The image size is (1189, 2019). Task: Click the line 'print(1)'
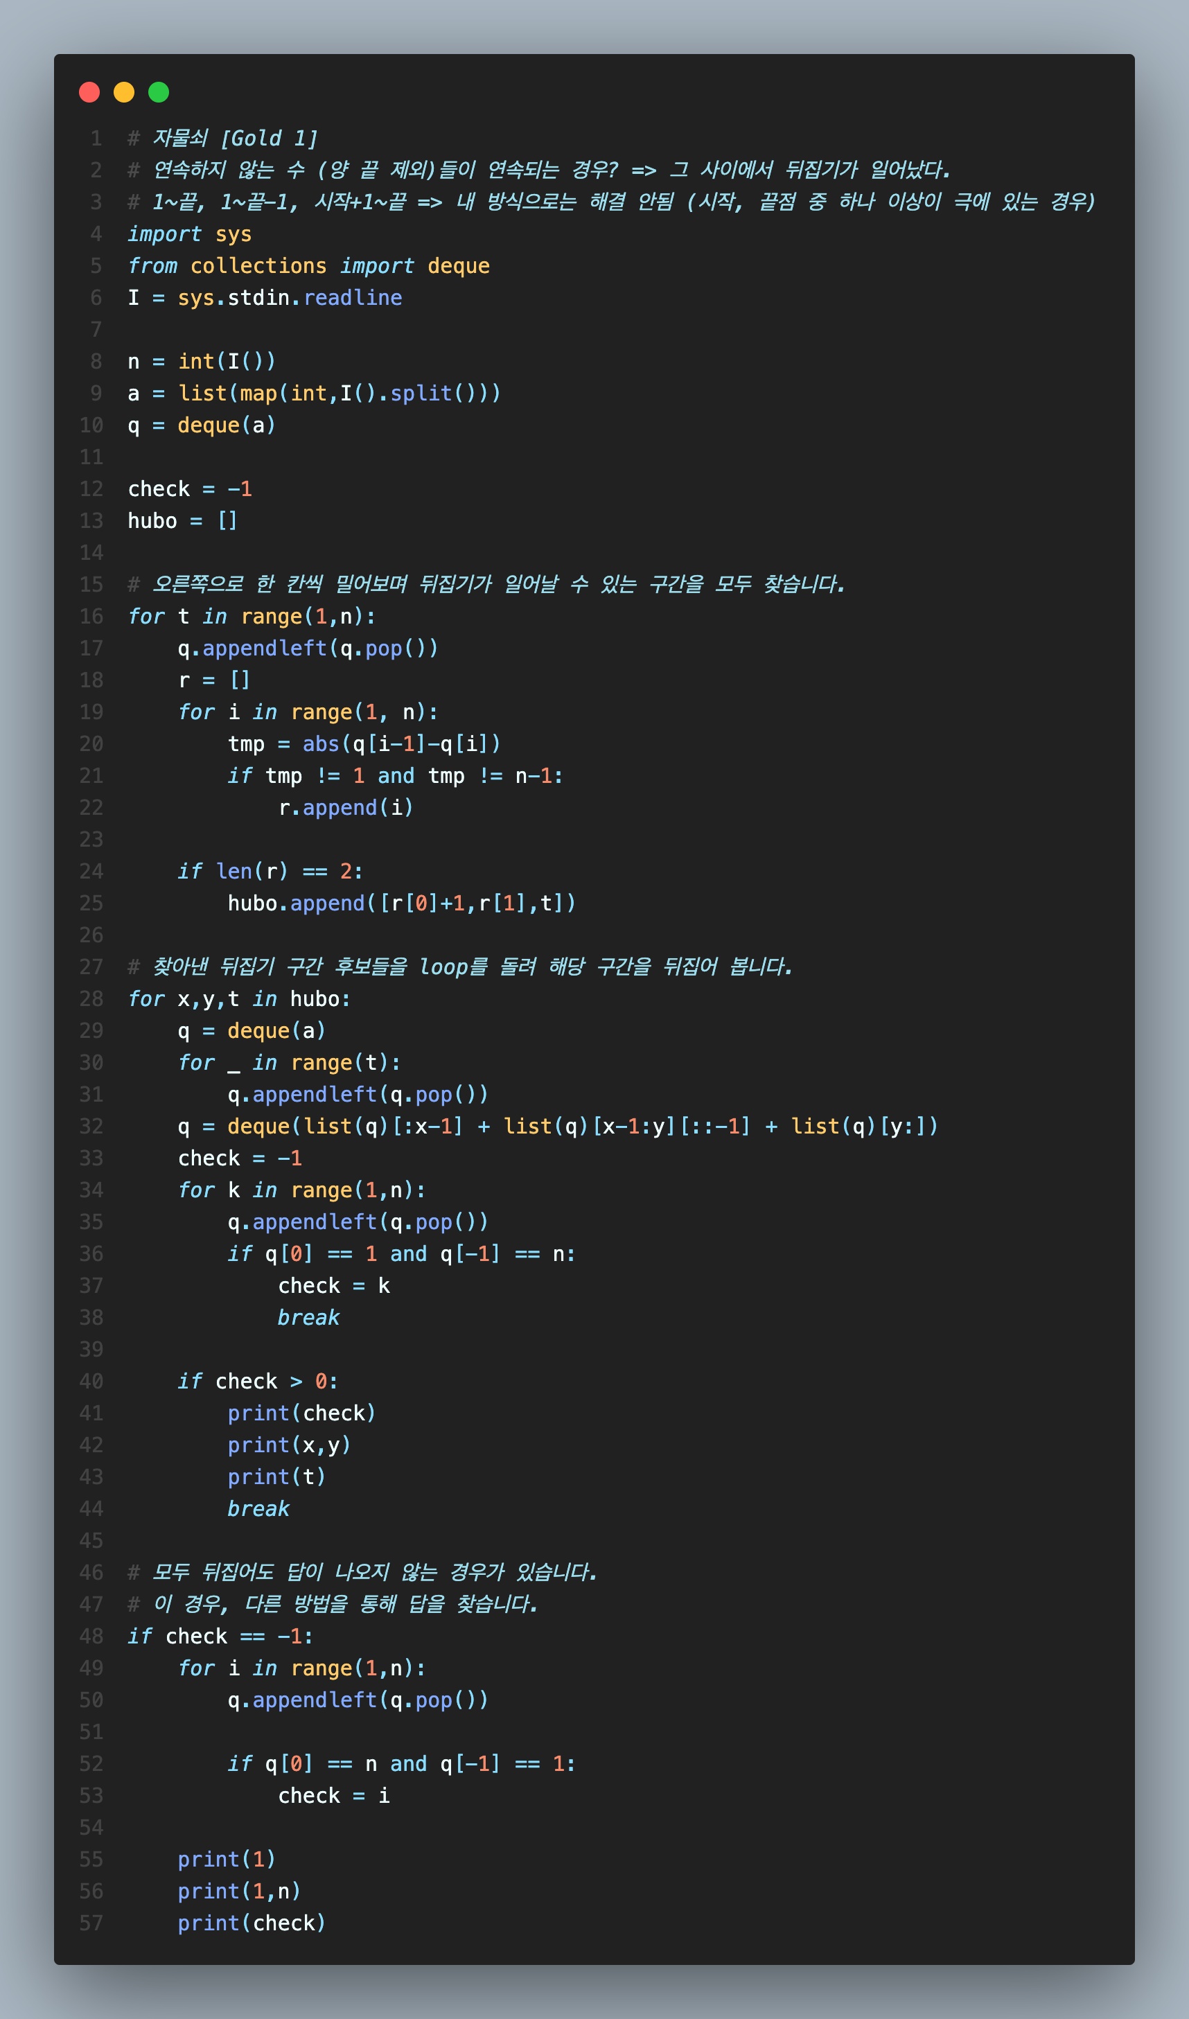point(227,1860)
